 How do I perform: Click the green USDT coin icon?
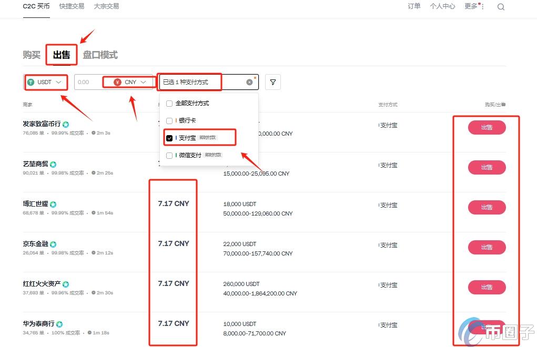click(x=31, y=82)
